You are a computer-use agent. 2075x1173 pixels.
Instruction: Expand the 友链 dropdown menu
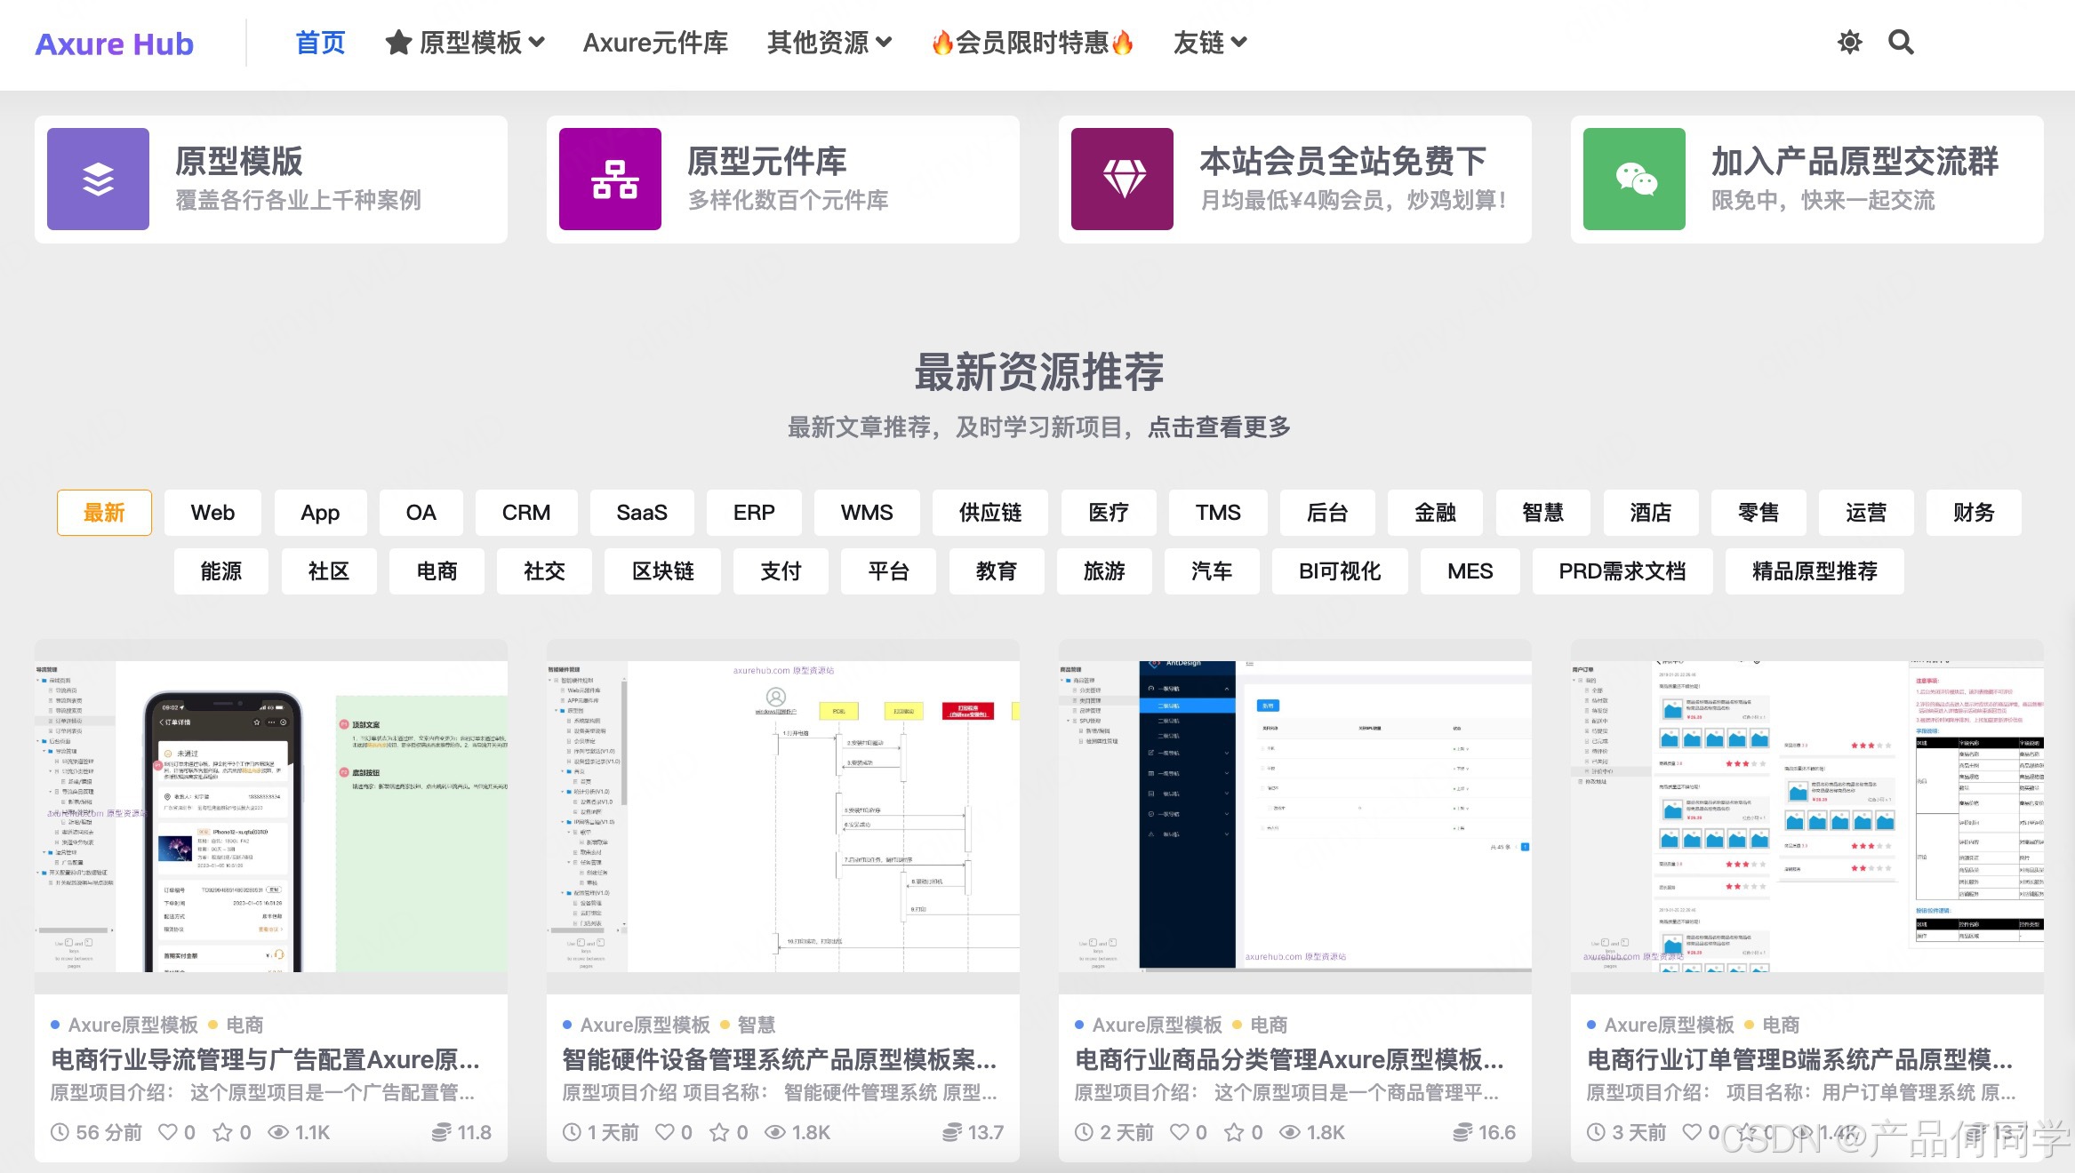coord(1209,42)
